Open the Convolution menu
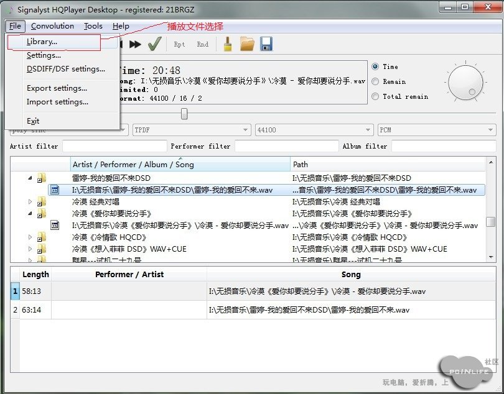 52,26
